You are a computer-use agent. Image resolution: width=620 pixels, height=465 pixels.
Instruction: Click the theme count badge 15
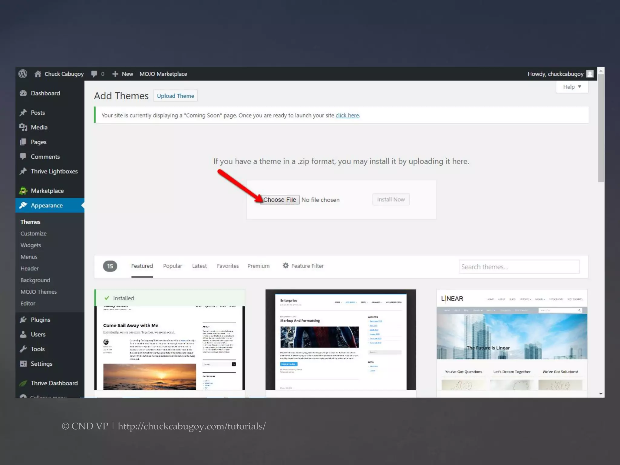point(110,266)
